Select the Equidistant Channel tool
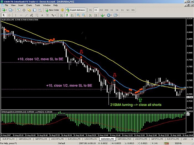Screen dimensions: 194x145 (32, 15)
